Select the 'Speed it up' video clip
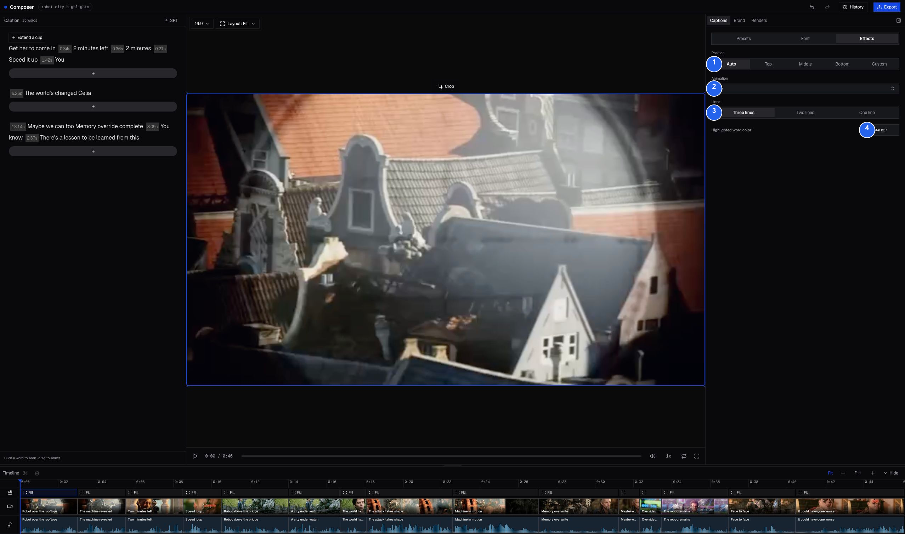 tap(202, 506)
